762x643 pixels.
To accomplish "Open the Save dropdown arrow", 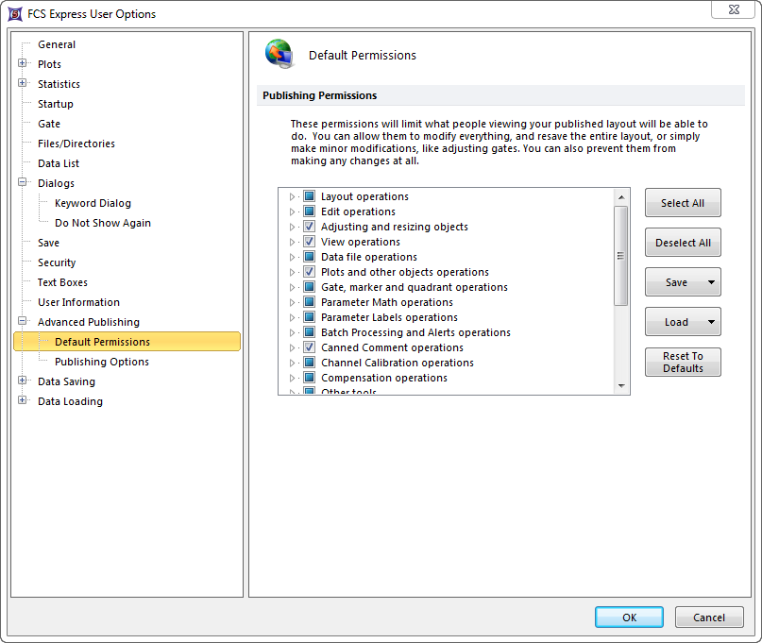I will coord(710,282).
